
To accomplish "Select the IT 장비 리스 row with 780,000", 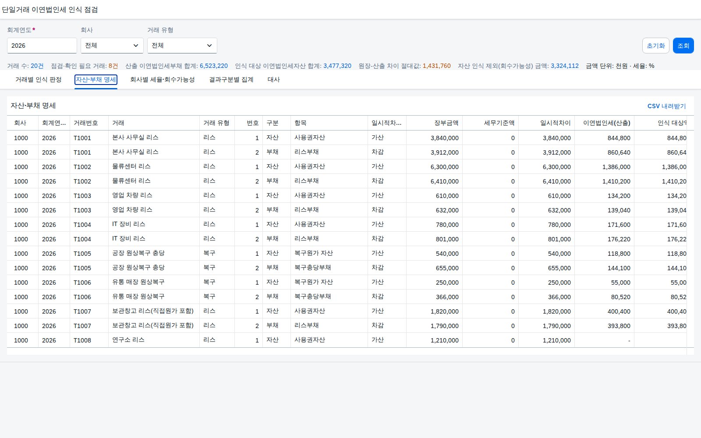I will 347,224.
